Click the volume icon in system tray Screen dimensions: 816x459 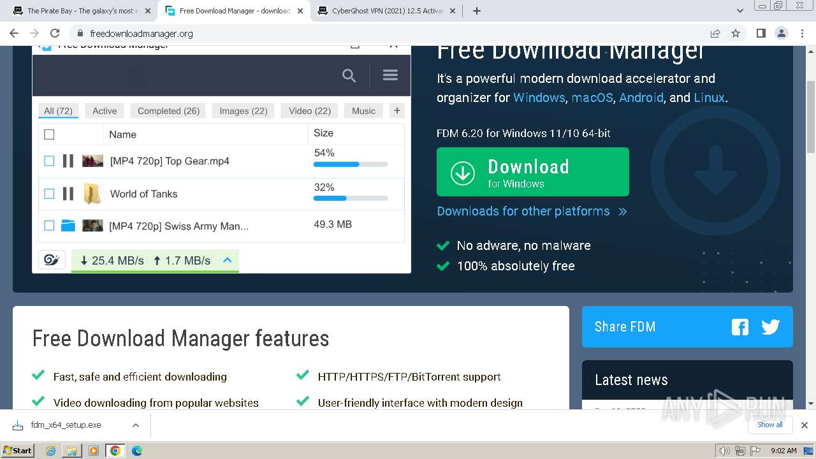[x=724, y=451]
